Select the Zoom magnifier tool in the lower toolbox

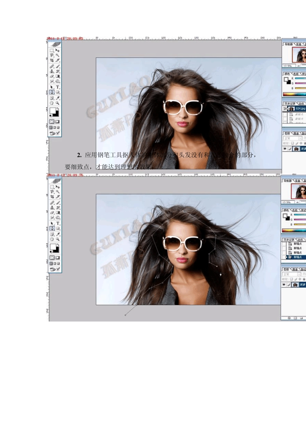point(58,239)
